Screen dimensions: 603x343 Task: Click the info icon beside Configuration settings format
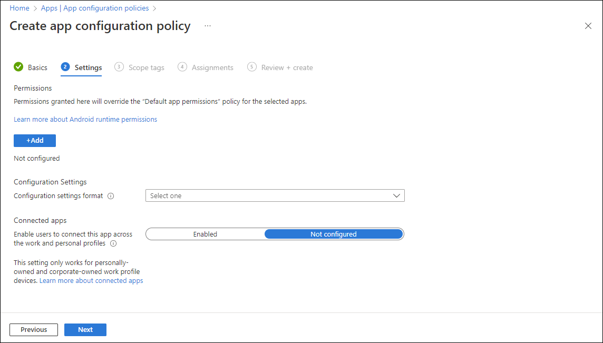(111, 195)
